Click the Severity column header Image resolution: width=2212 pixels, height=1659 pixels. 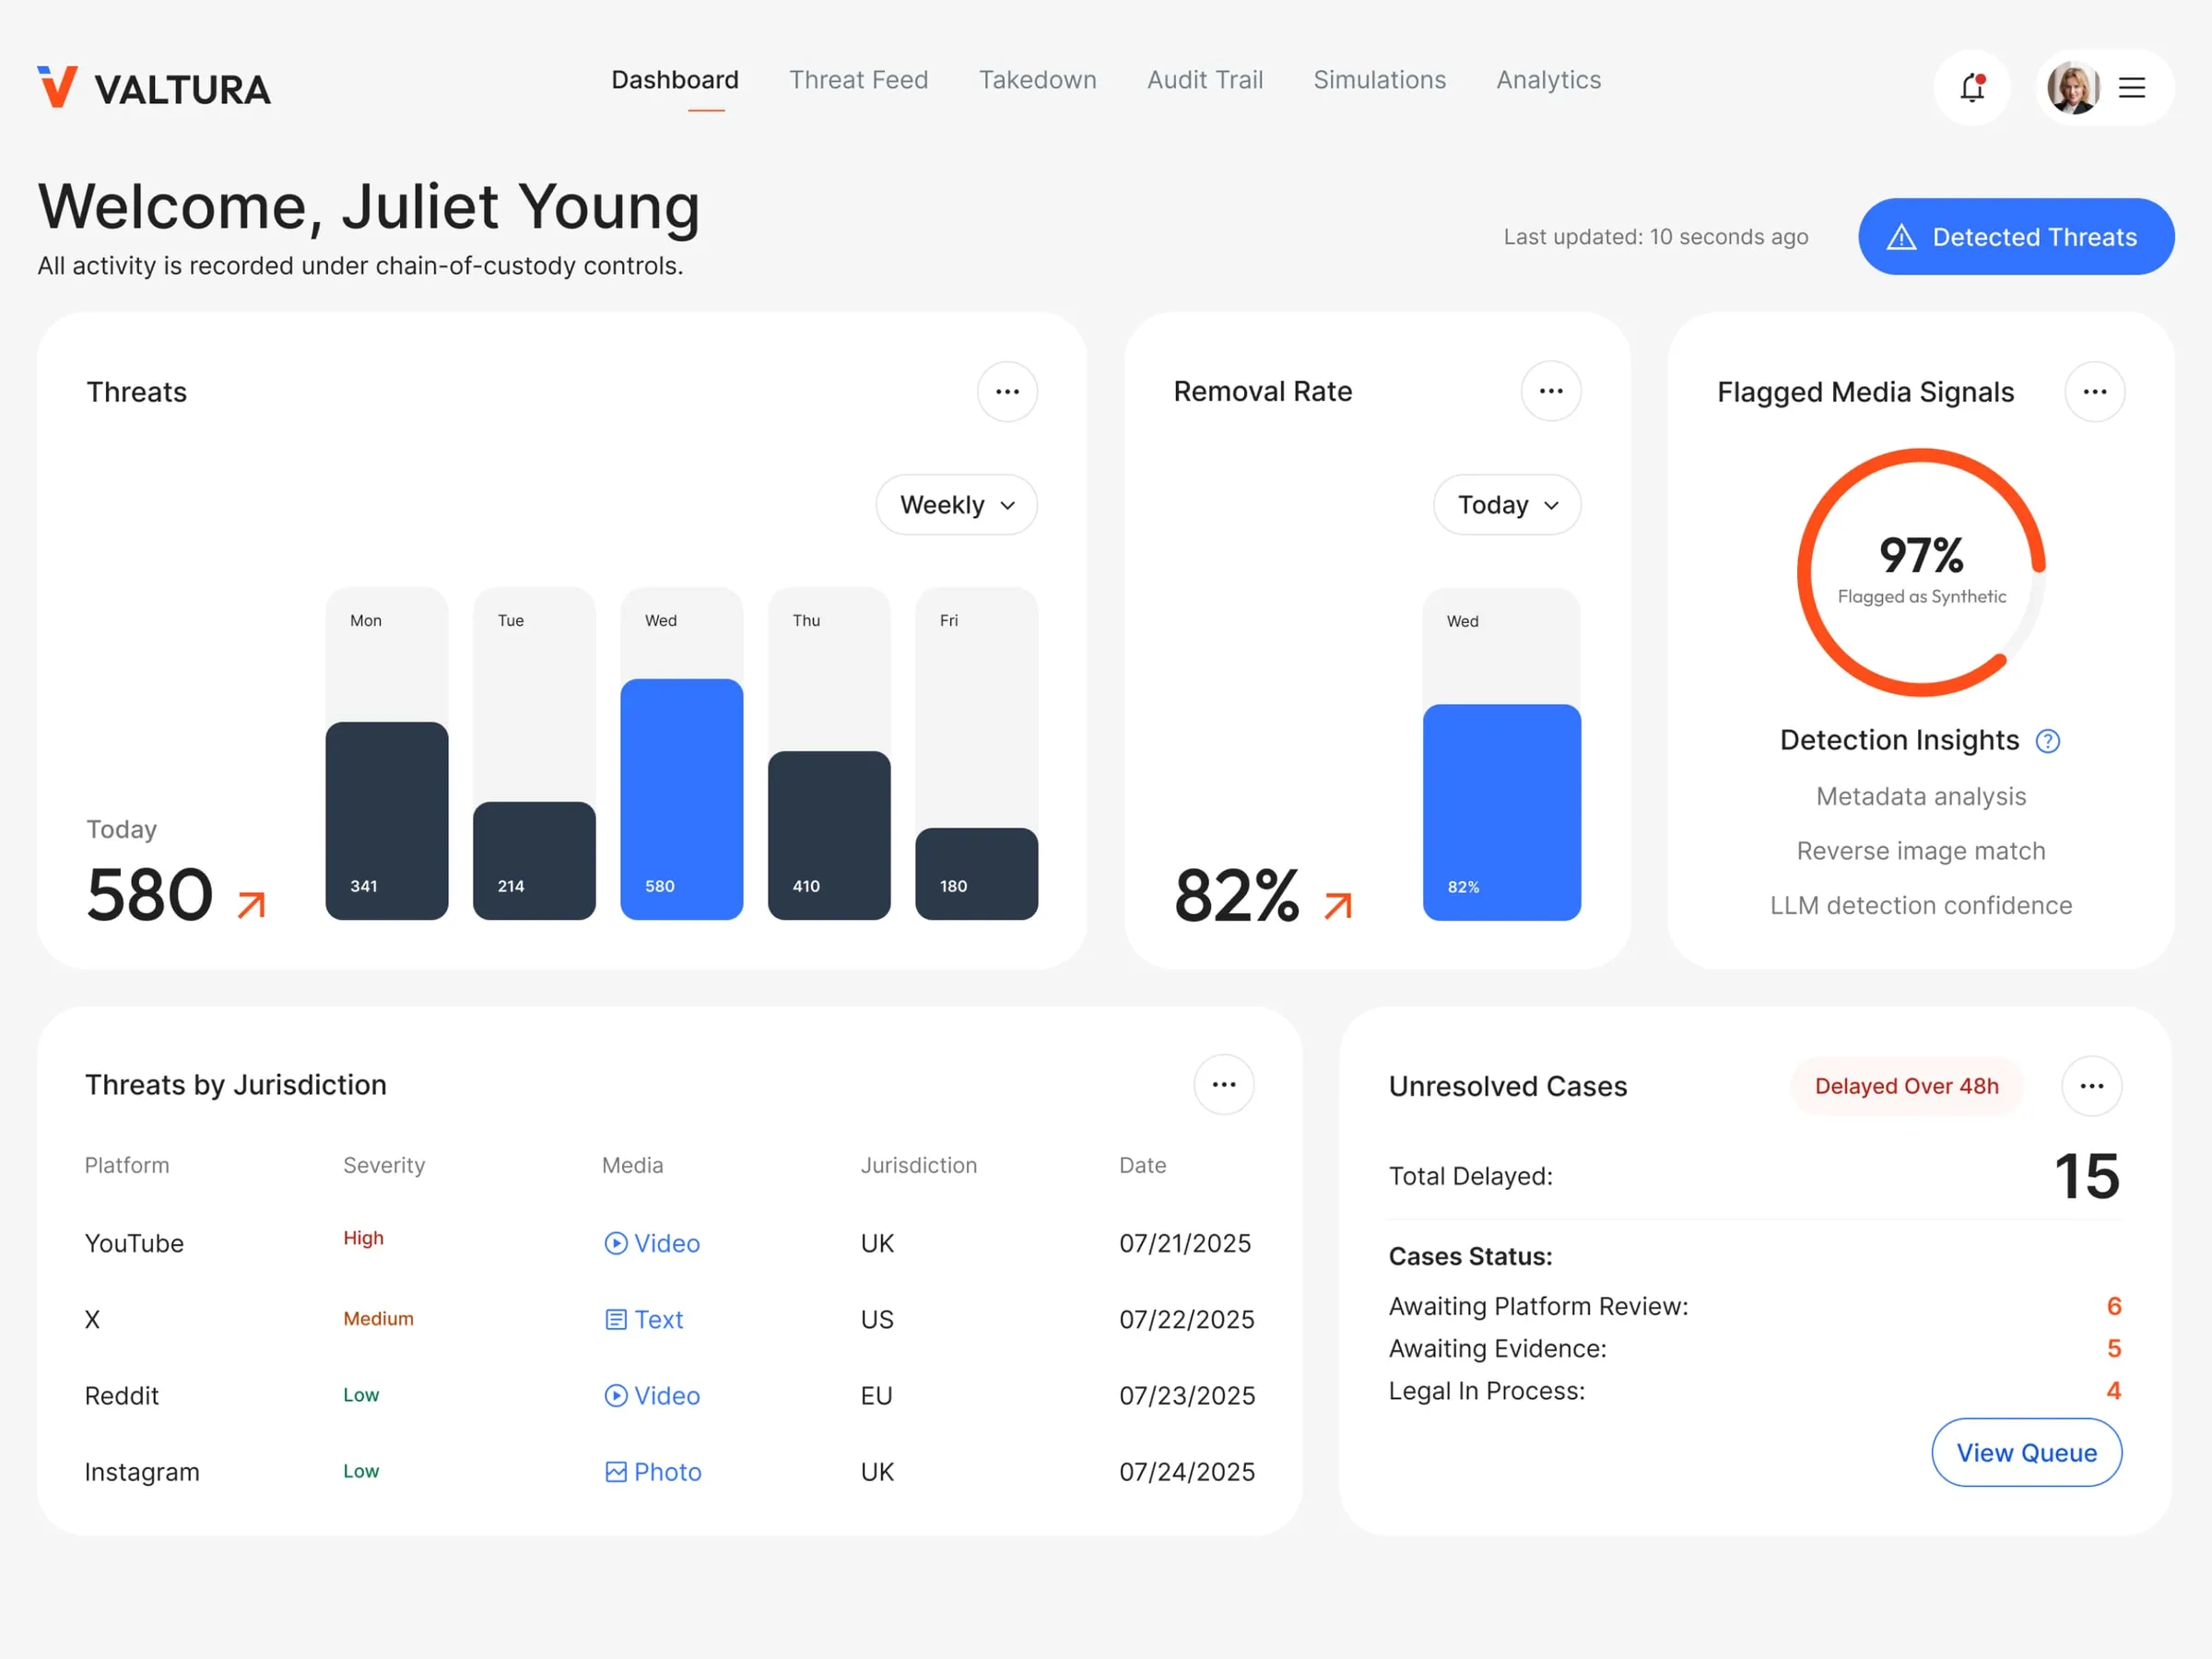point(384,1165)
